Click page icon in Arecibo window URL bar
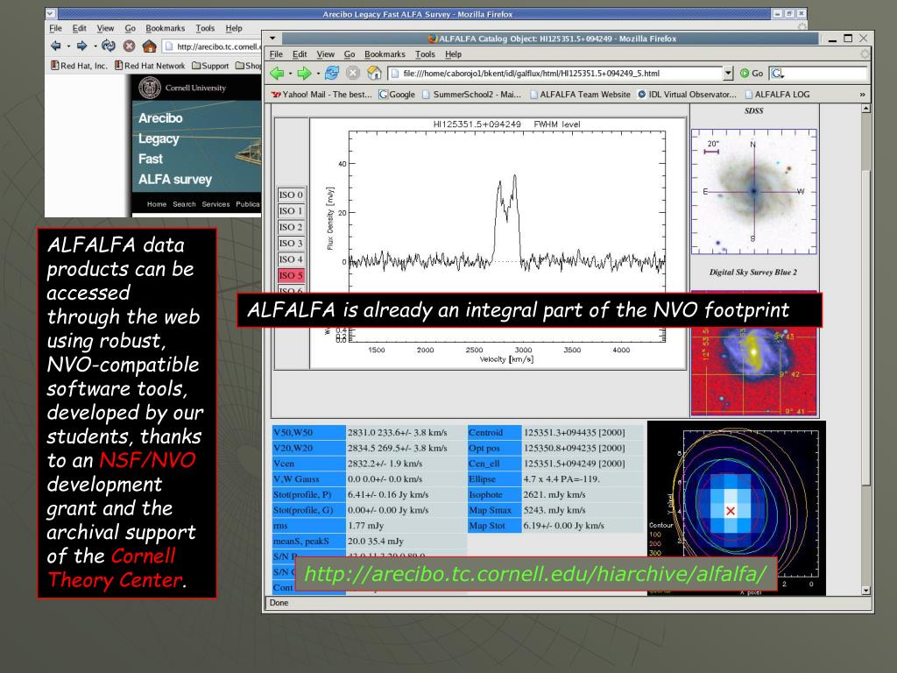The image size is (897, 673). coord(169,46)
